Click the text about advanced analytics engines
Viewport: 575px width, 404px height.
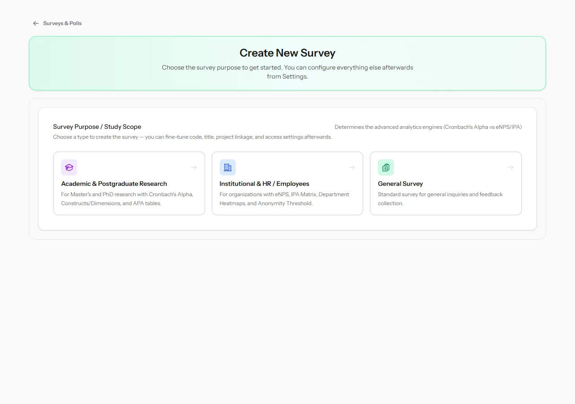tap(428, 127)
